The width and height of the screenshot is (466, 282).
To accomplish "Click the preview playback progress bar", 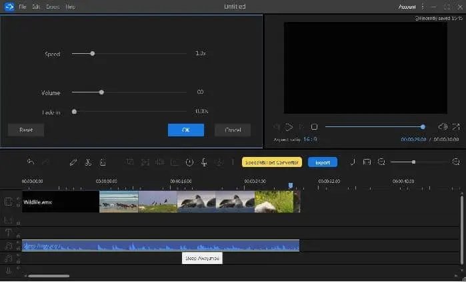I will 375,127.
